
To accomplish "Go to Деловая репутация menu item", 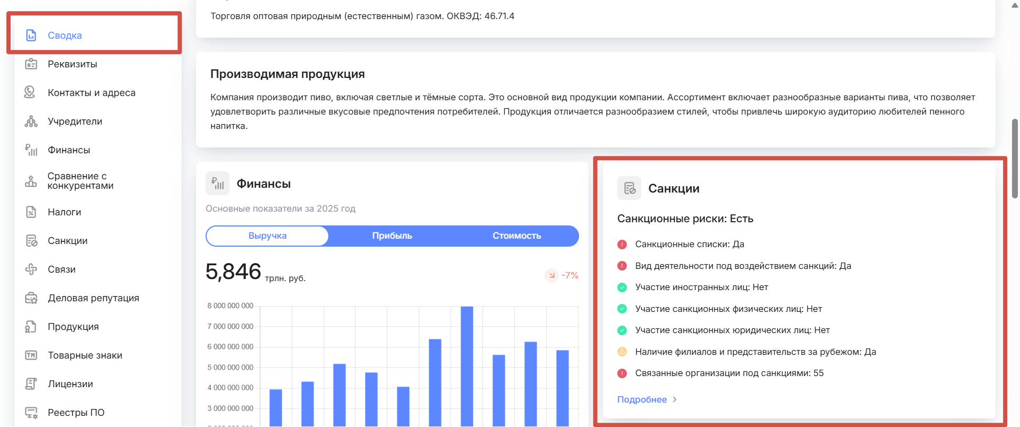I will pyautogui.click(x=93, y=298).
